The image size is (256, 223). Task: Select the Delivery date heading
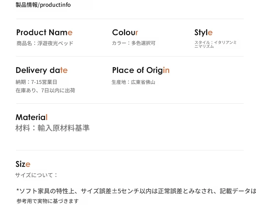[x=41, y=70]
